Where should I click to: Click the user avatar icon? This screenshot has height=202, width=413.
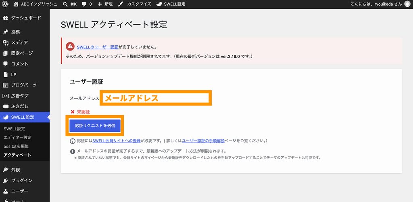coord(407,4)
